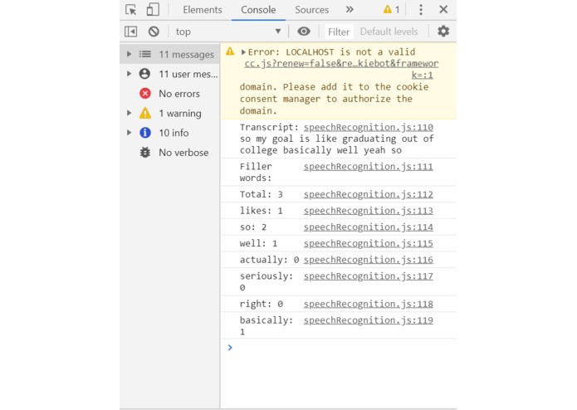The image size is (577, 410).
Task: Click the warning count badge in the toolbar
Action: click(x=391, y=10)
